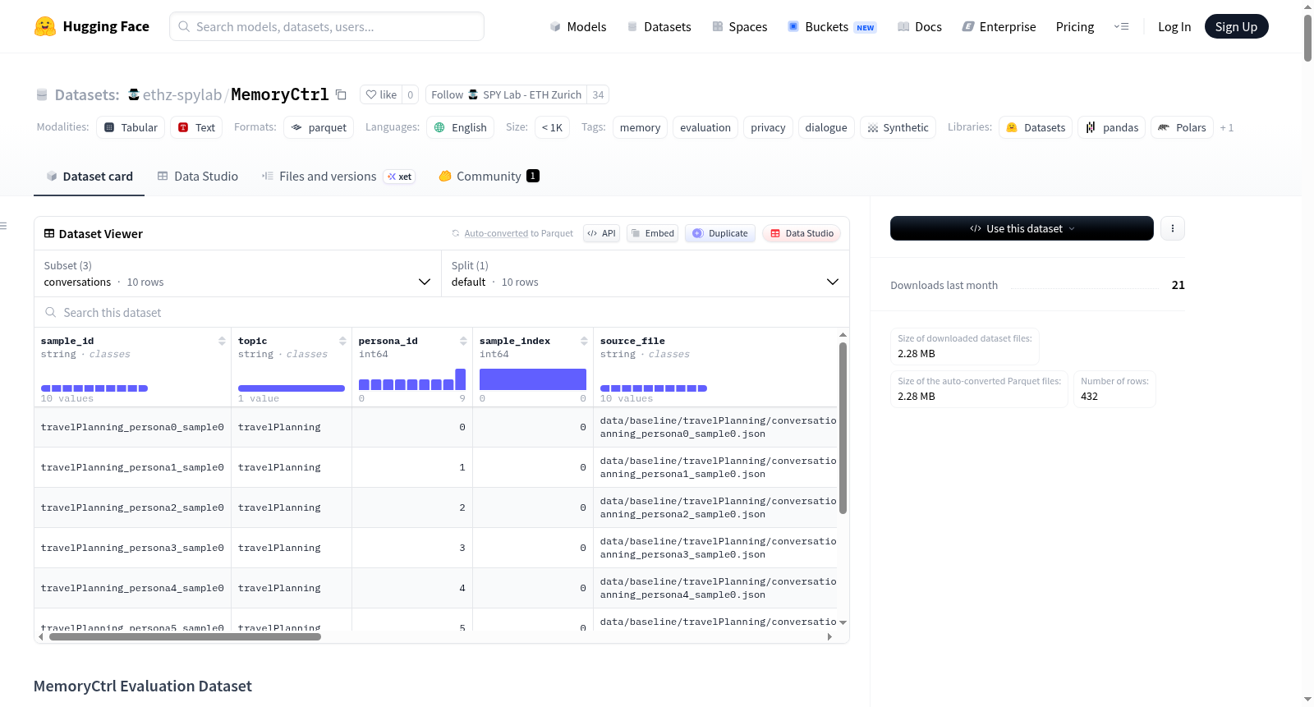Viewport: 1314px width, 707px height.
Task: Click the <1K size tag
Action: pos(552,127)
